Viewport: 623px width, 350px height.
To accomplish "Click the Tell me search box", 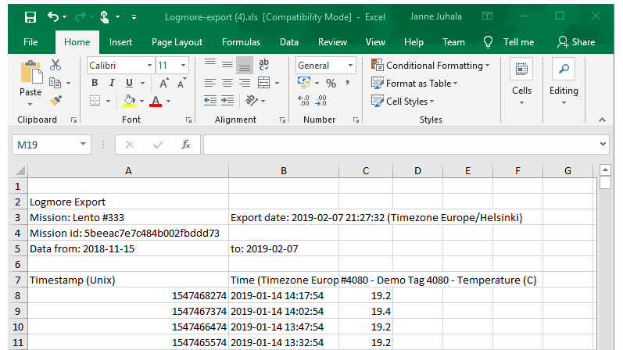I will tap(509, 42).
